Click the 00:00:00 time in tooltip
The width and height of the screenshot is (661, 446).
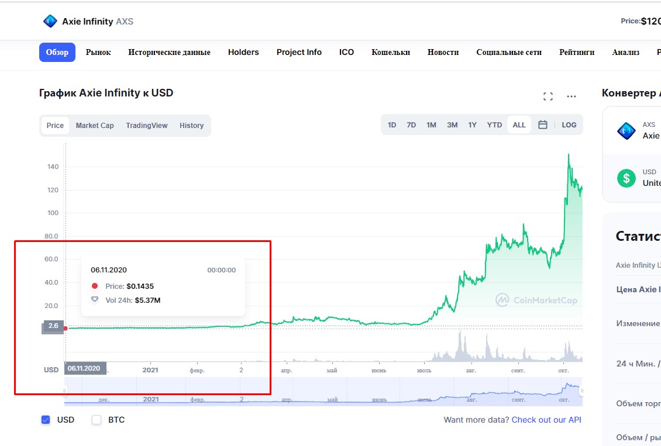click(221, 270)
